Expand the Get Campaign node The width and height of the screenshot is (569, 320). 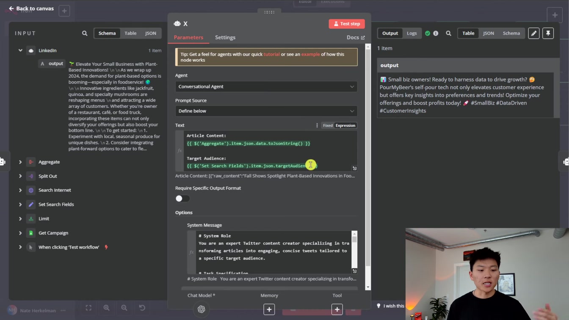(x=20, y=233)
